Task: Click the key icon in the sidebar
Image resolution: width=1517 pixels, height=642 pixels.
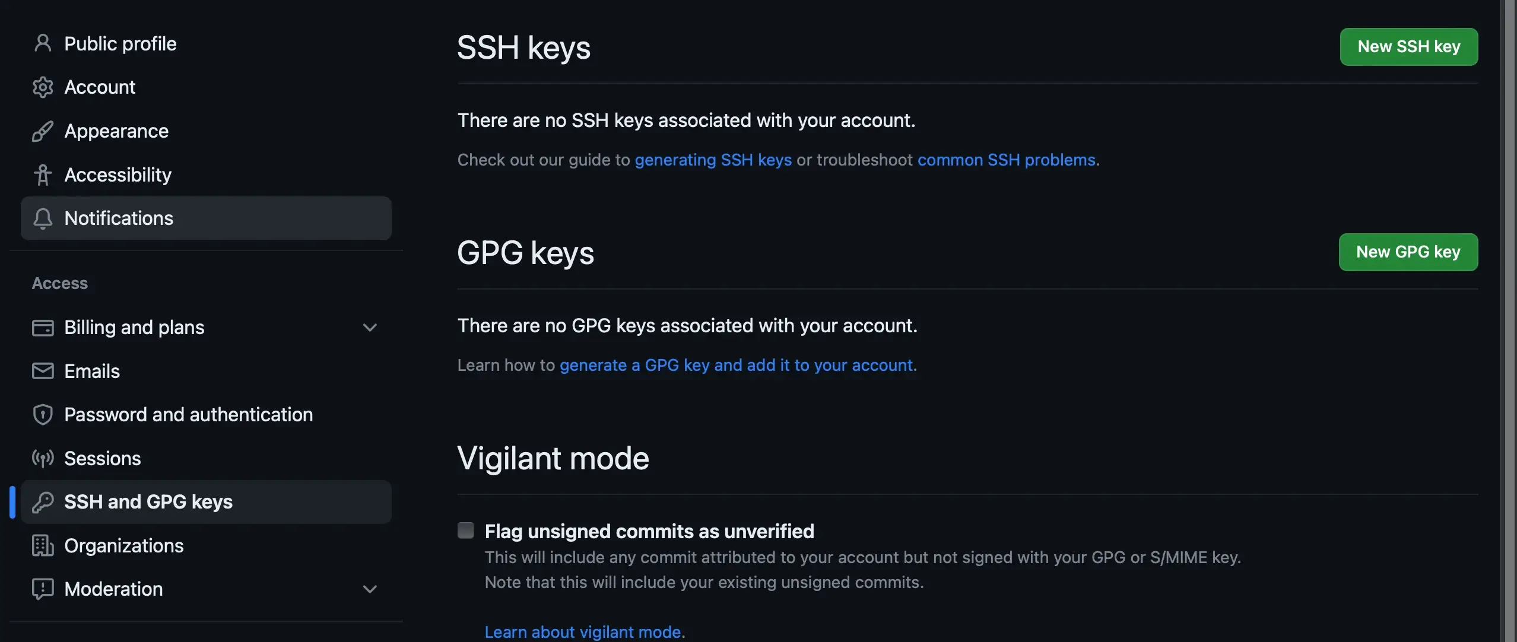Action: pos(43,502)
